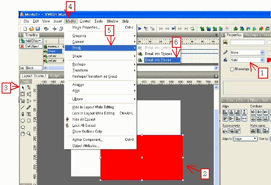
Task: Select the Zoom magnifier tool
Action: pos(29,134)
